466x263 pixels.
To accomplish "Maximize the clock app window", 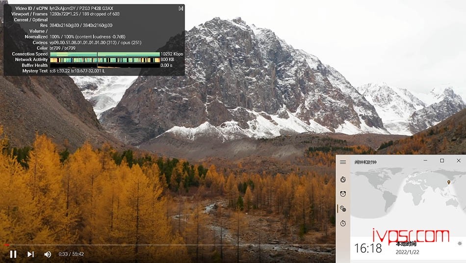I will [442, 161].
